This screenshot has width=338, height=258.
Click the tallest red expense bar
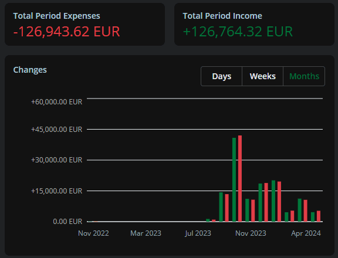pos(240,178)
